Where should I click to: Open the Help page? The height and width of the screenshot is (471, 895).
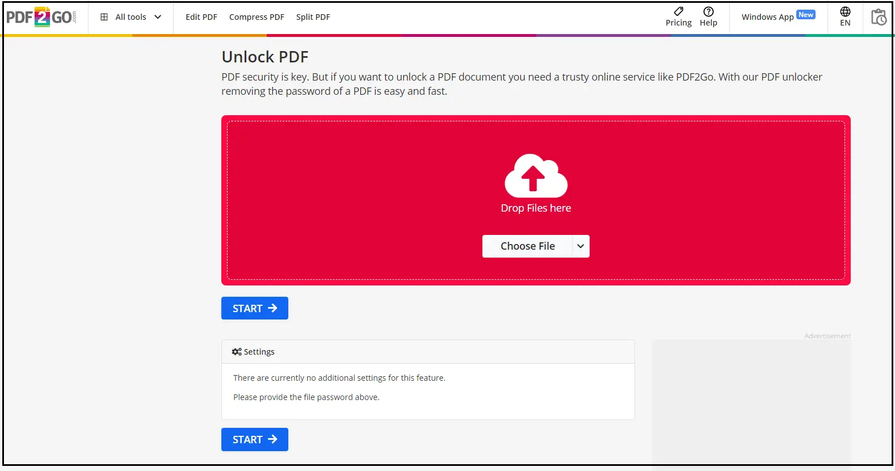point(708,17)
